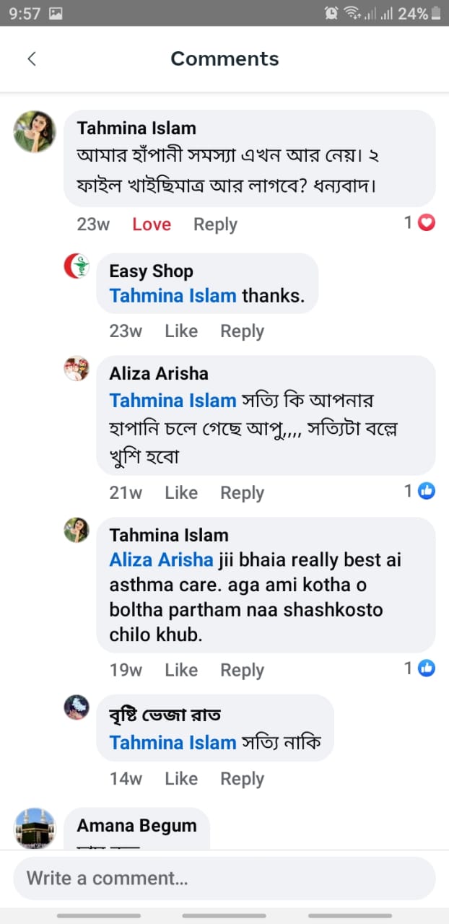Reply to Tahmina Islam's top comment
Image resolution: width=449 pixels, height=924 pixels.
[x=215, y=225]
